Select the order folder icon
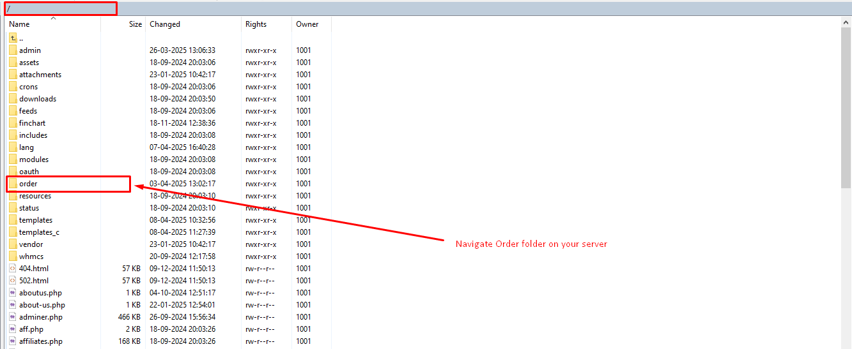852x349 pixels. coord(13,184)
